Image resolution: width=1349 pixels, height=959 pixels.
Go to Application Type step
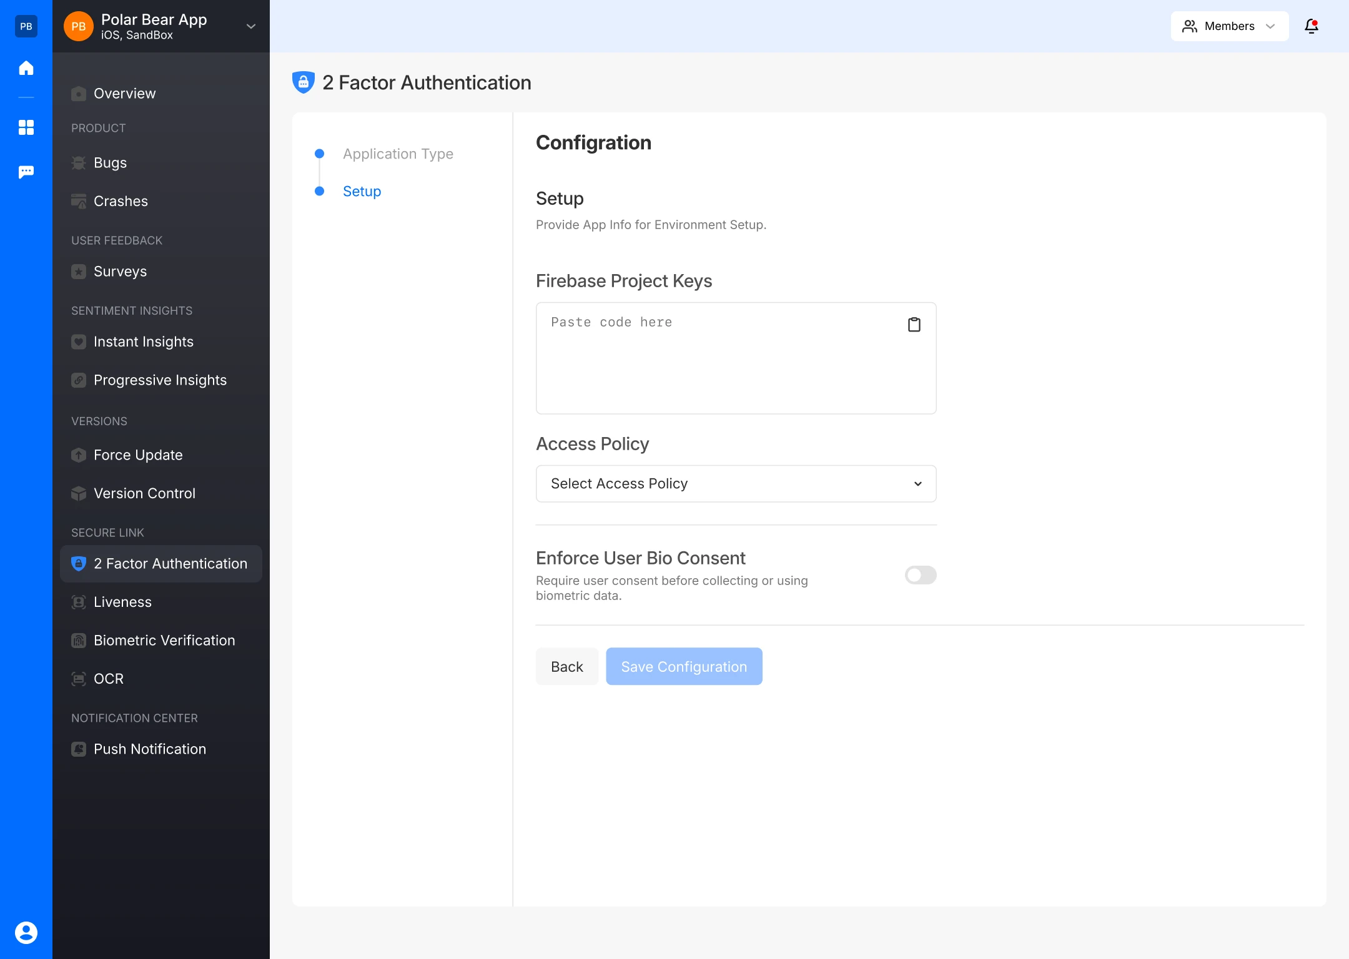[x=398, y=154]
